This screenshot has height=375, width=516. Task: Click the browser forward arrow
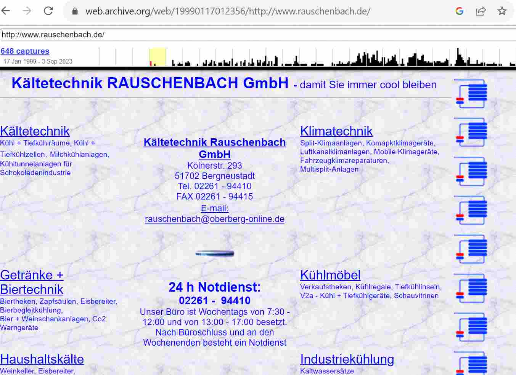coord(27,11)
